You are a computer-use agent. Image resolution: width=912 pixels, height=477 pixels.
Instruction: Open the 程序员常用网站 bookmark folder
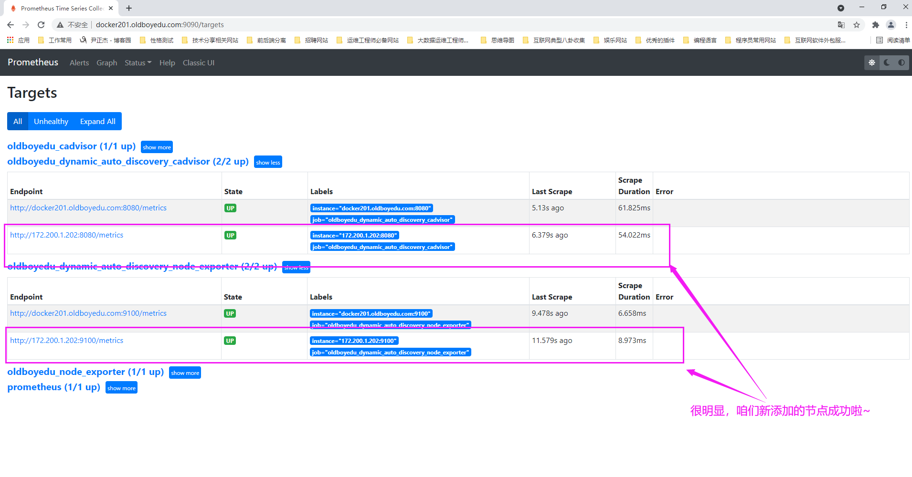(x=751, y=40)
